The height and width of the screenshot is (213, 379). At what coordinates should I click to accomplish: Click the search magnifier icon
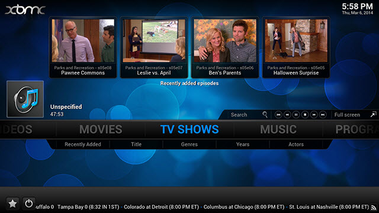(265, 114)
